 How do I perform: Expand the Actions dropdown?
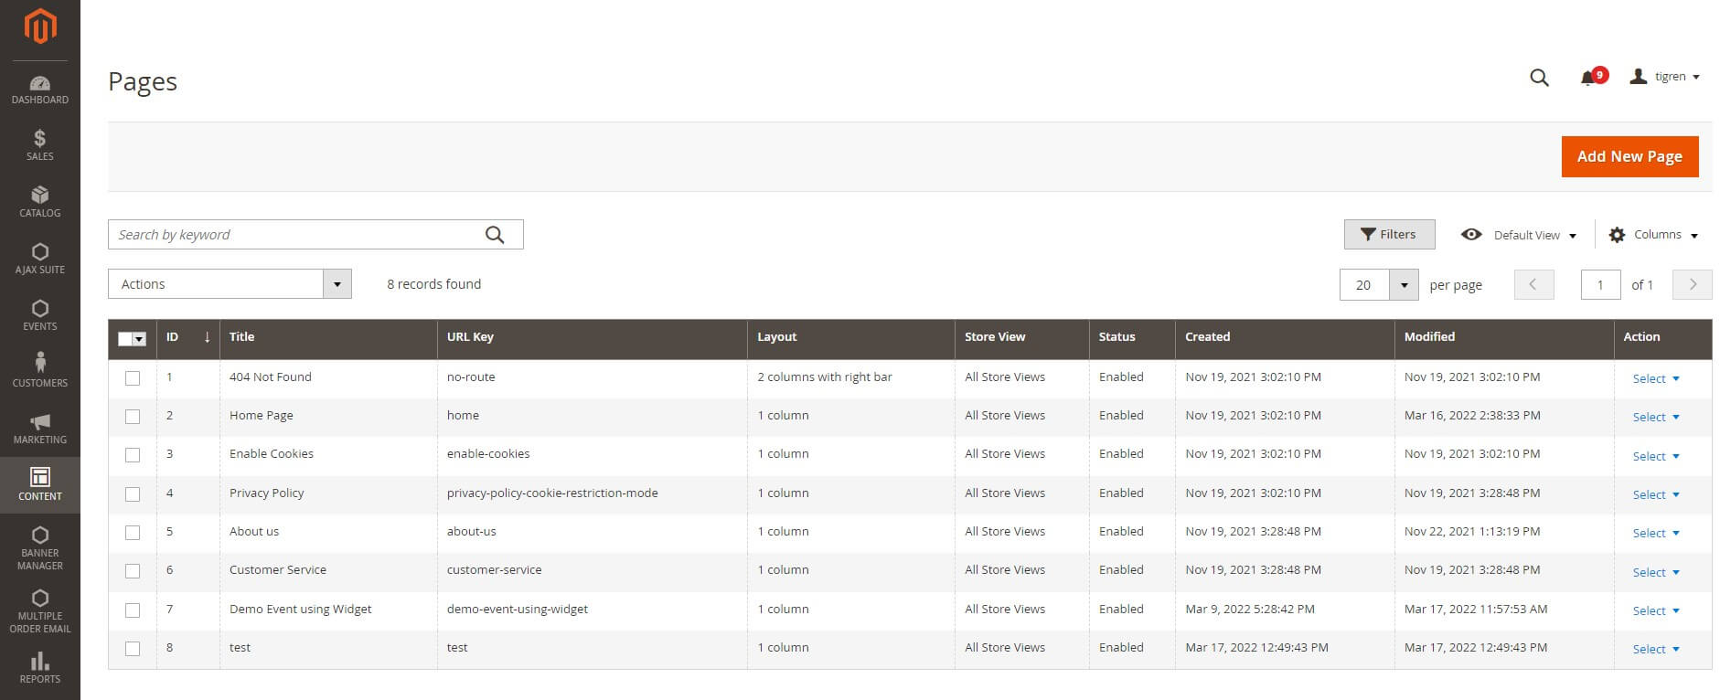[x=230, y=284]
